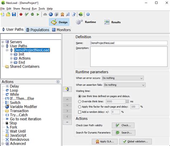Enable Add a random delay checkbox
This screenshot has width=170, height=146.
tap(80, 112)
